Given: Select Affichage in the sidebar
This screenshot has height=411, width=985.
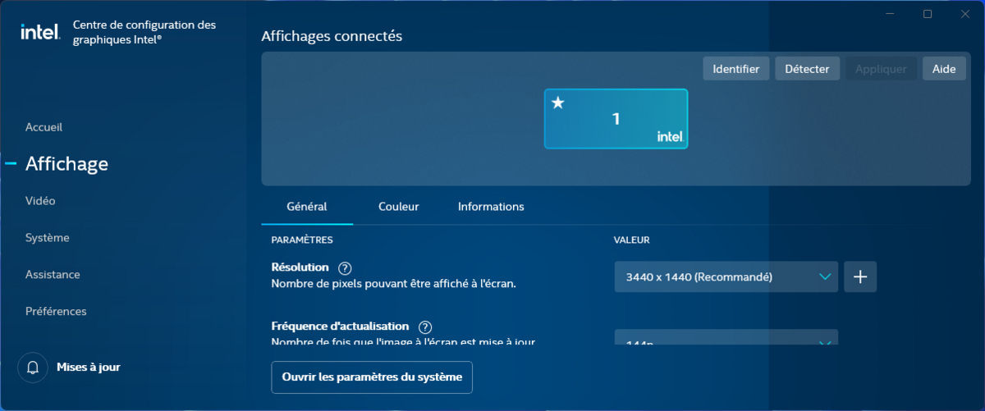Looking at the screenshot, I should (x=66, y=164).
